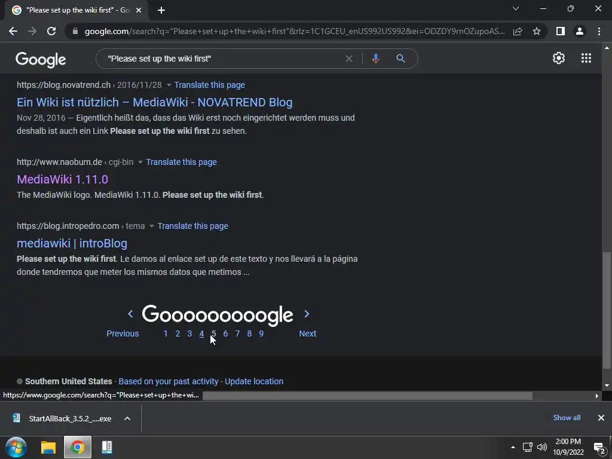Open the "mediawiki | introBlog" result

[x=72, y=243]
